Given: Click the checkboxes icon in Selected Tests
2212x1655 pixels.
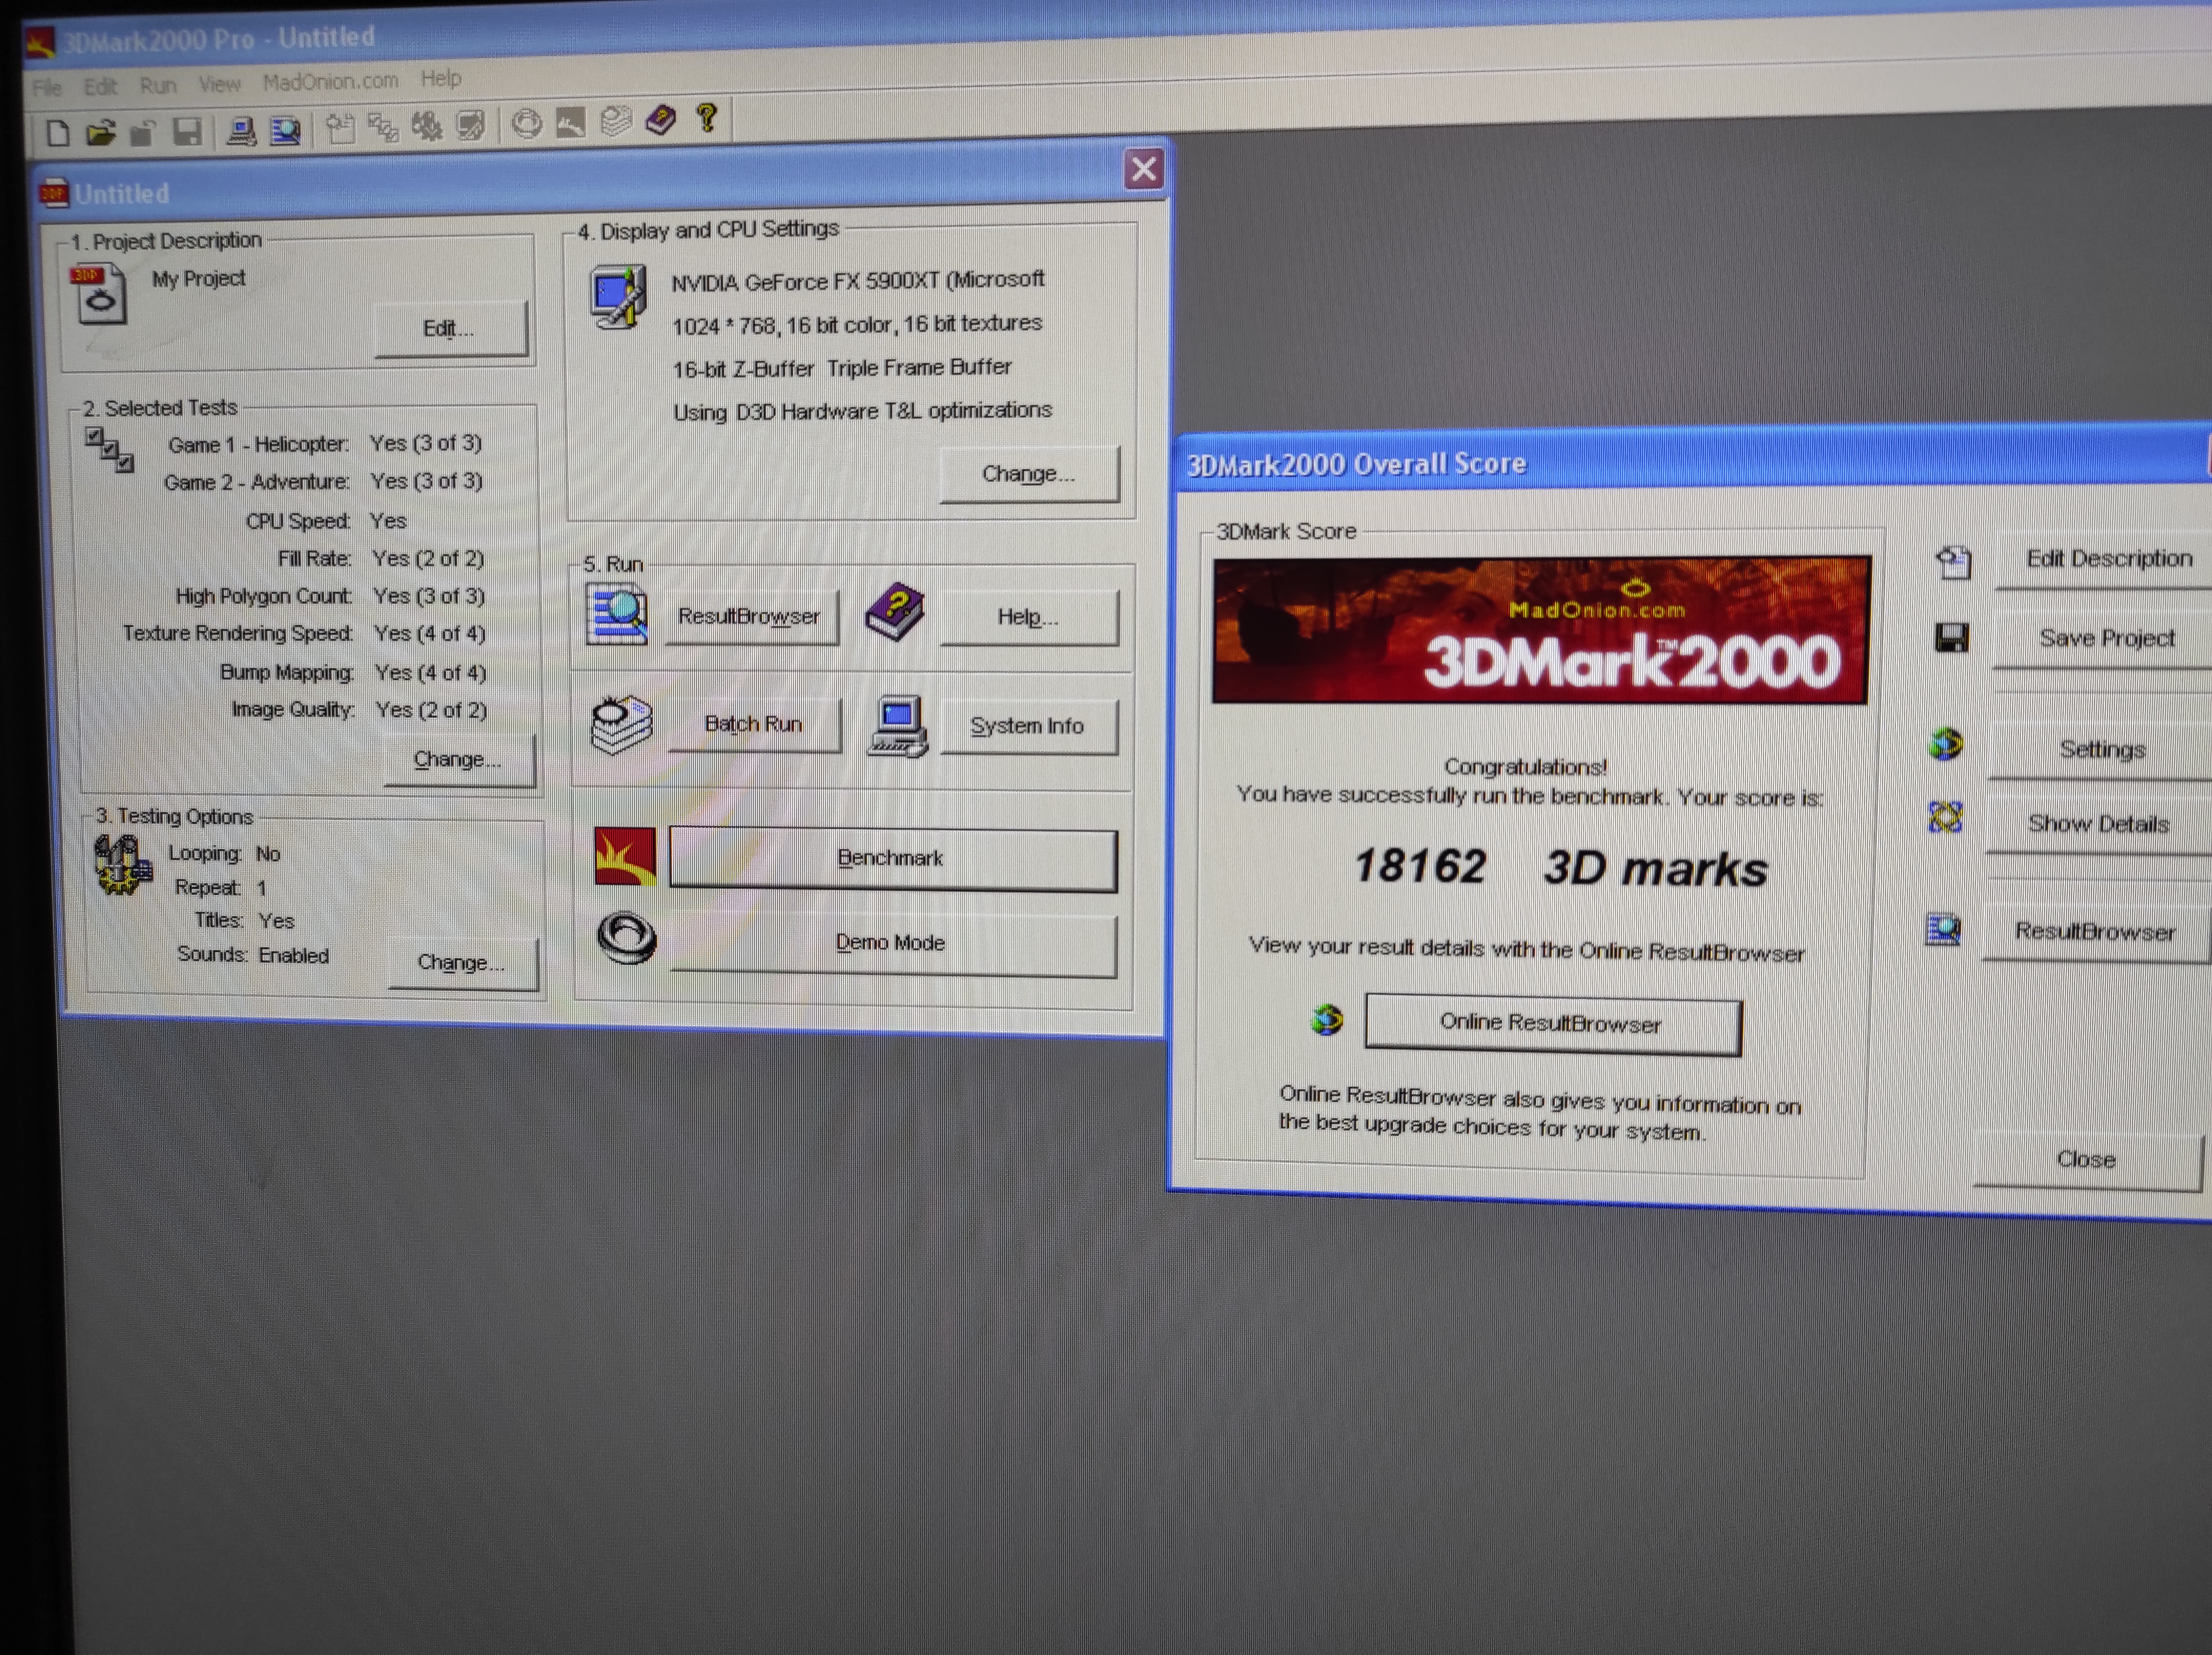Looking at the screenshot, I should tap(109, 450).
